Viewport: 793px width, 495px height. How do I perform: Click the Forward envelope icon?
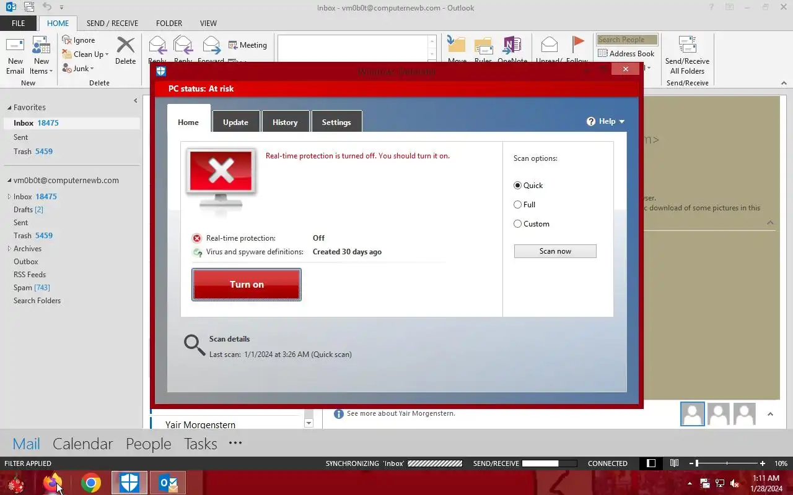(x=211, y=45)
